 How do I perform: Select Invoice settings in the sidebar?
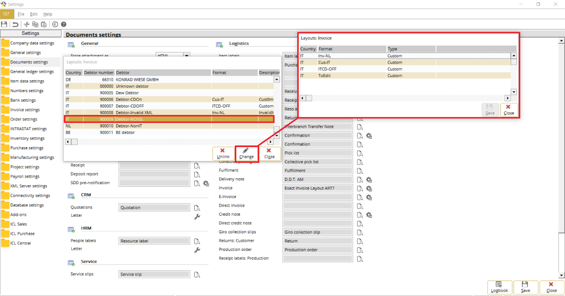click(25, 110)
